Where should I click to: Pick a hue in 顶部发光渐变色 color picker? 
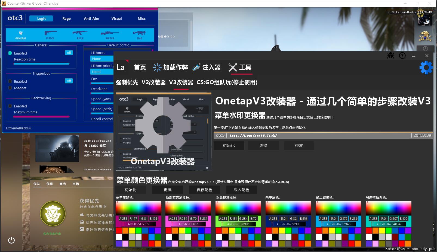(188, 208)
